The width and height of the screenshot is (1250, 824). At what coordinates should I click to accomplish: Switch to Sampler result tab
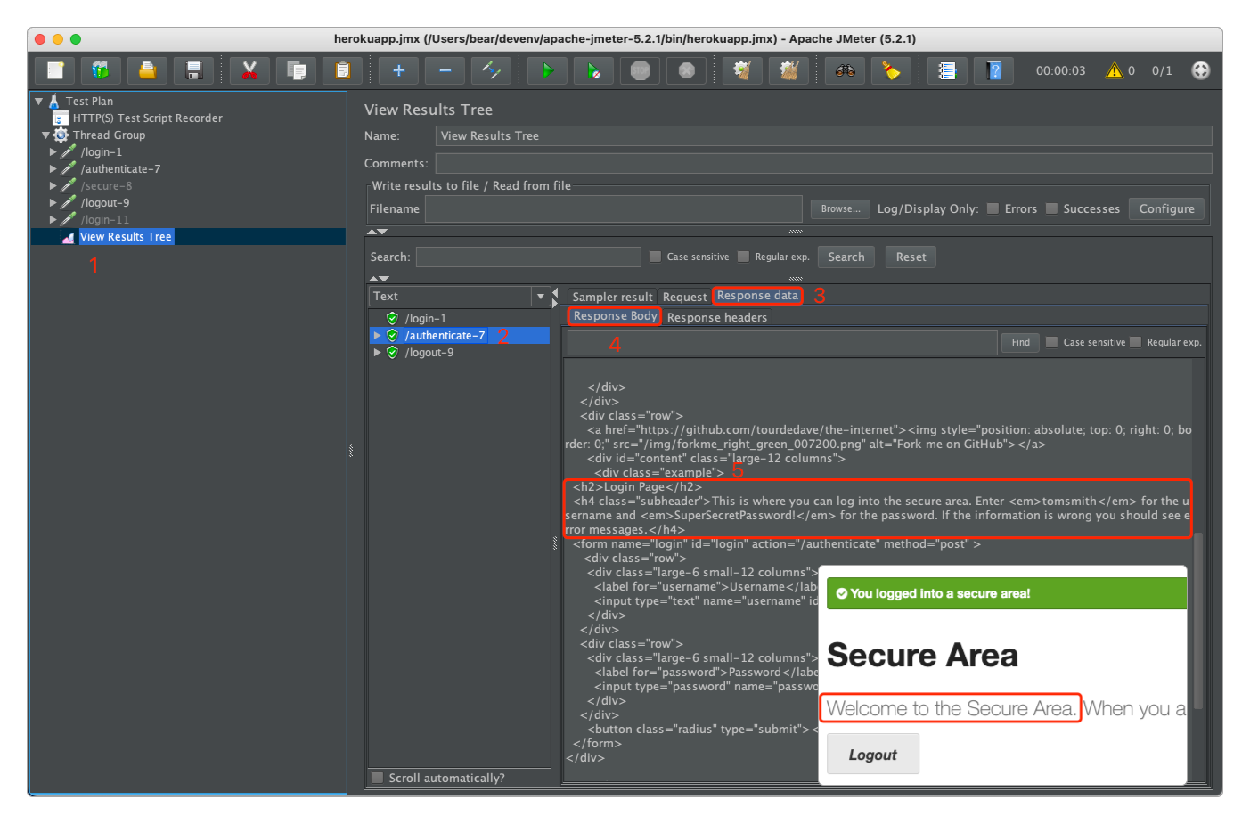tap(612, 297)
